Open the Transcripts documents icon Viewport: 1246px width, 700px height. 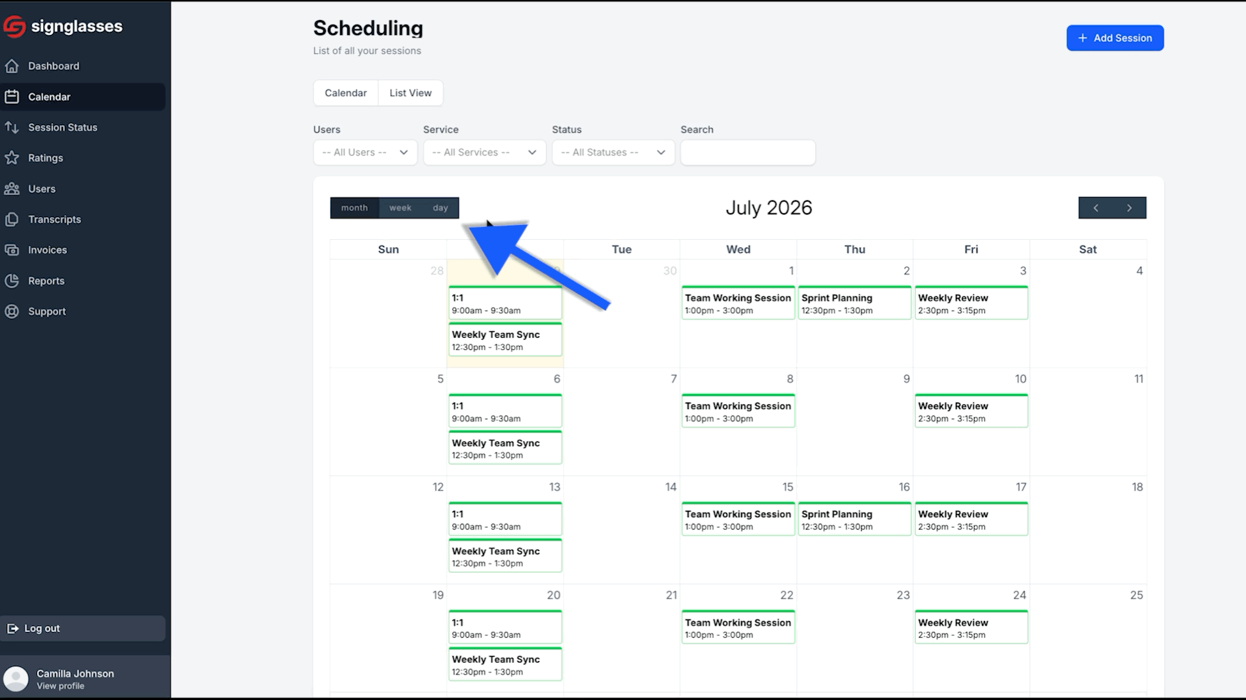[12, 220]
